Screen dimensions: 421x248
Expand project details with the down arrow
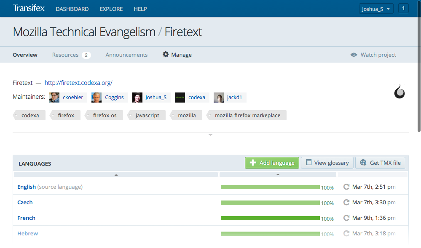pos(211,135)
